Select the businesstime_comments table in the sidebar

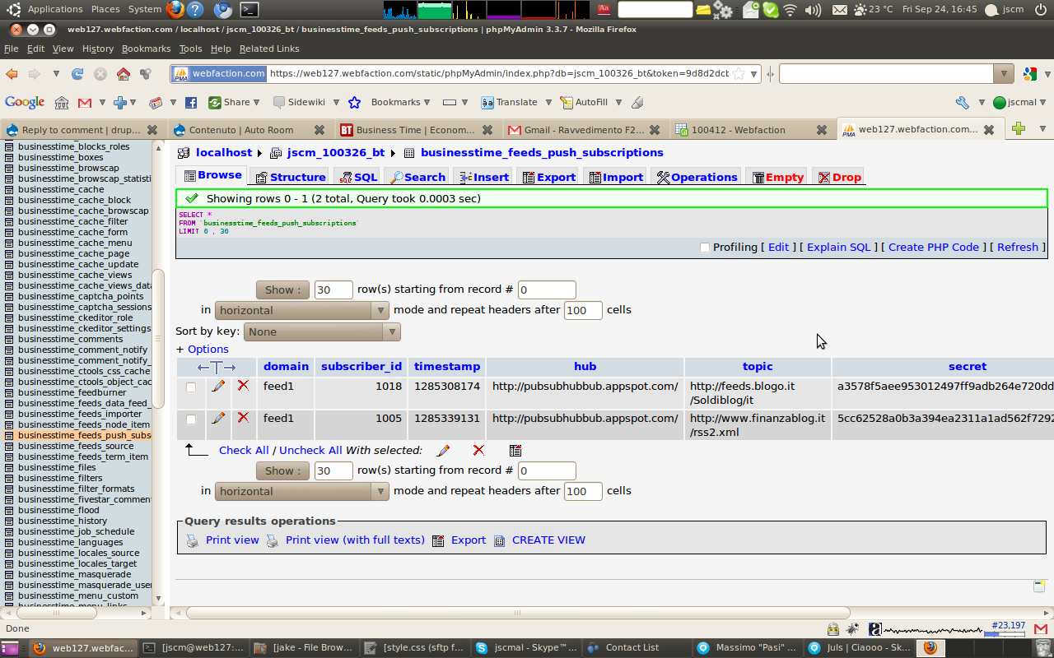click(72, 339)
